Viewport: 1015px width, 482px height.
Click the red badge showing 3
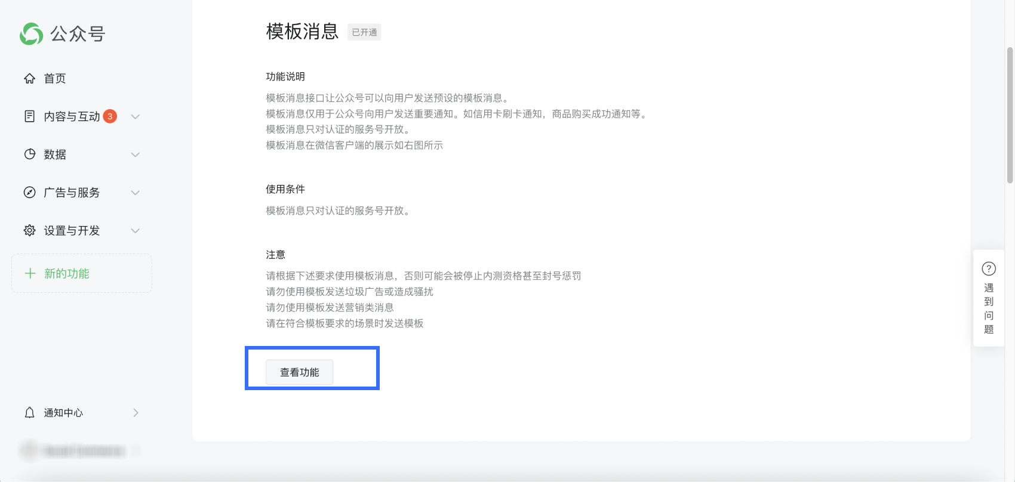[110, 116]
